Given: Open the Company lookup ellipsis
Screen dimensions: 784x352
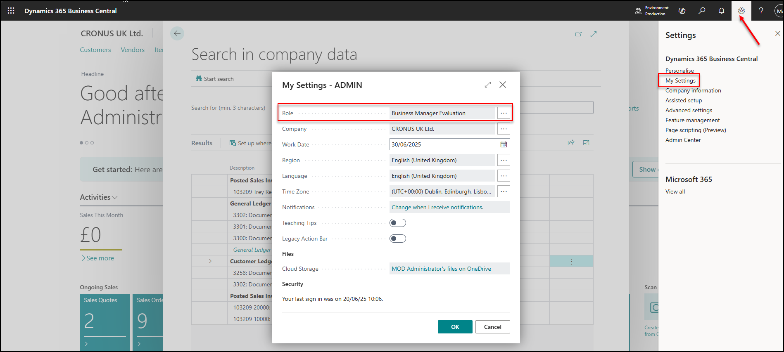Looking at the screenshot, I should (x=504, y=129).
